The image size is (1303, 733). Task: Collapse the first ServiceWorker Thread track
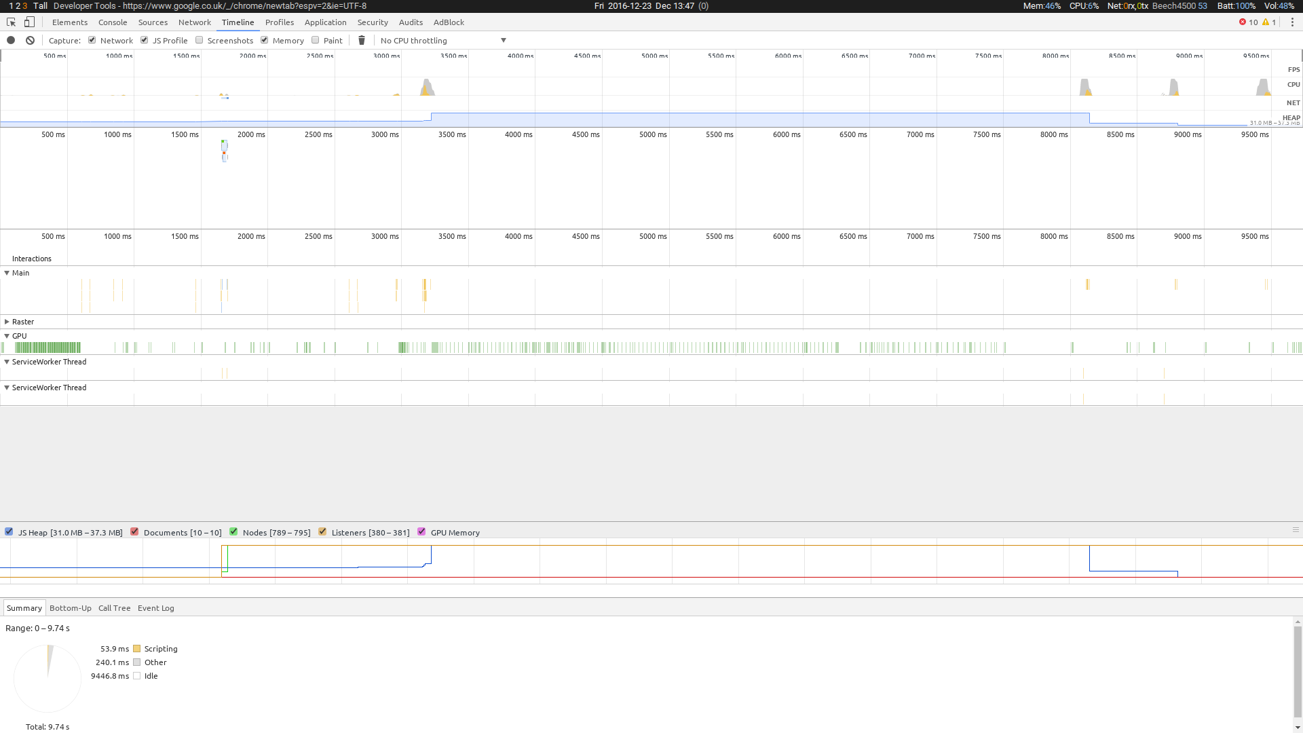(7, 362)
